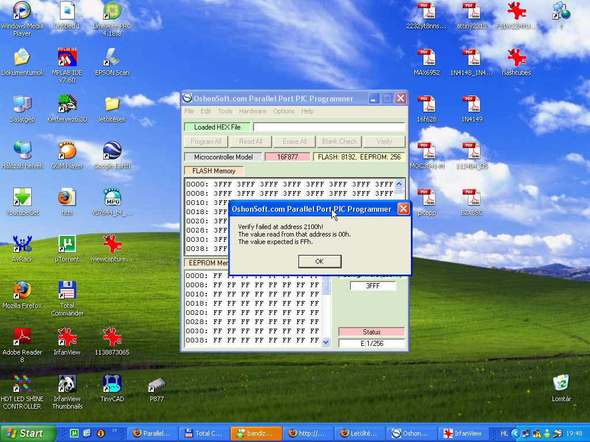The height and width of the screenshot is (442, 590).
Task: Open the Untitled 1 desktop document
Action: (x=67, y=15)
